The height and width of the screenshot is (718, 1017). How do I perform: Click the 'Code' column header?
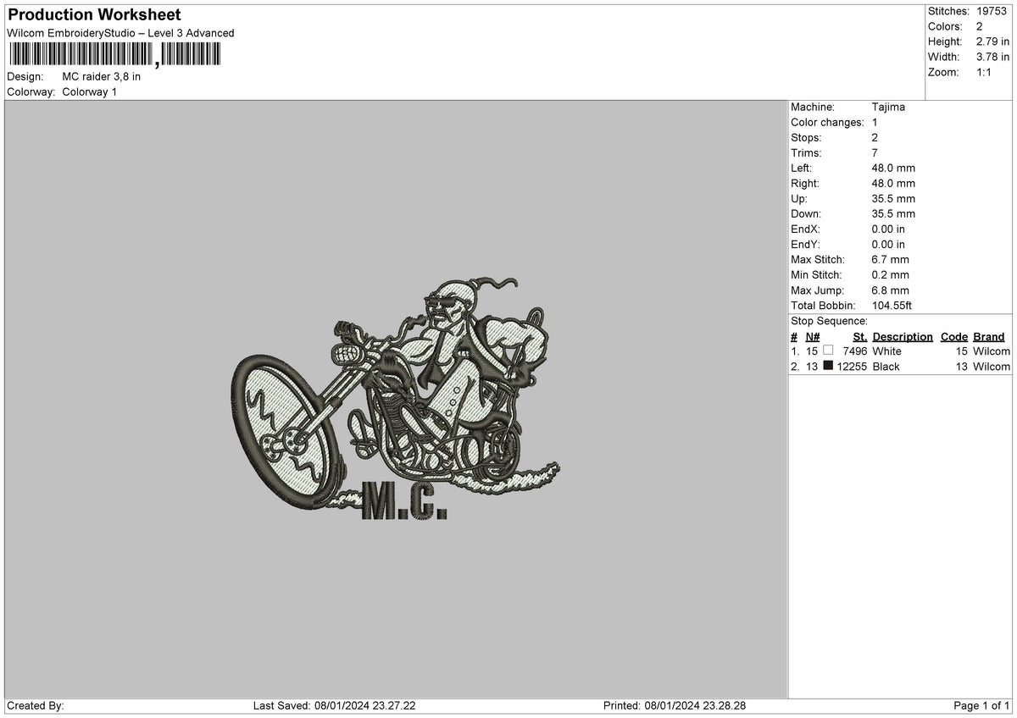click(954, 336)
